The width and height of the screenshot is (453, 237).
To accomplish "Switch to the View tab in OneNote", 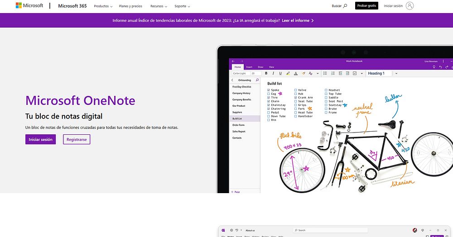I will coord(271,67).
